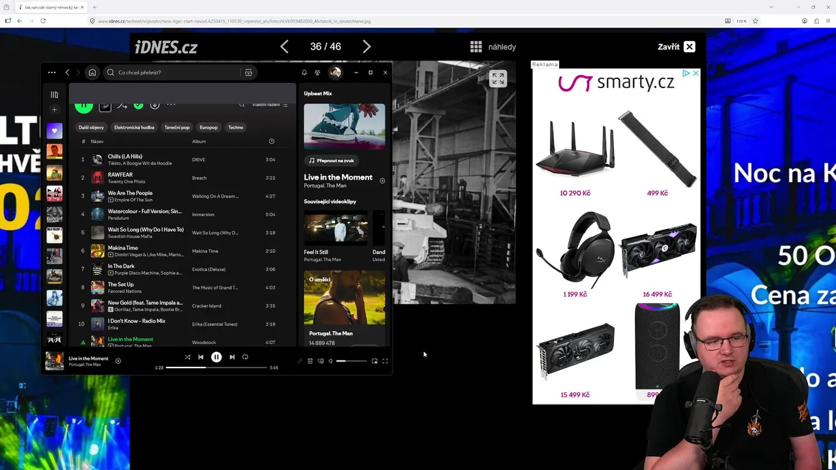Open the mini player
The width and height of the screenshot is (836, 470).
(374, 361)
